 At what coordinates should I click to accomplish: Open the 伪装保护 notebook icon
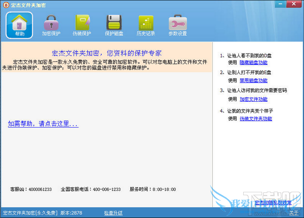[82, 25]
